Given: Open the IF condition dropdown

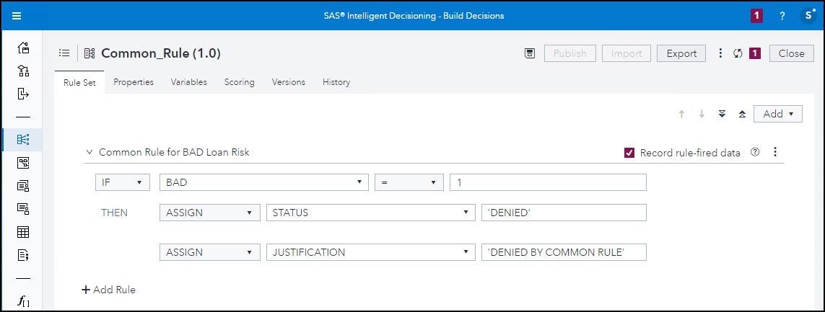Looking at the screenshot, I should pyautogui.click(x=122, y=183).
